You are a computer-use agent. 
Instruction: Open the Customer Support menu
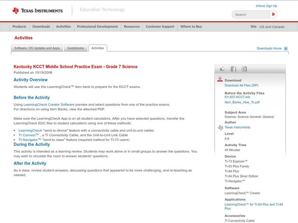(159, 26)
